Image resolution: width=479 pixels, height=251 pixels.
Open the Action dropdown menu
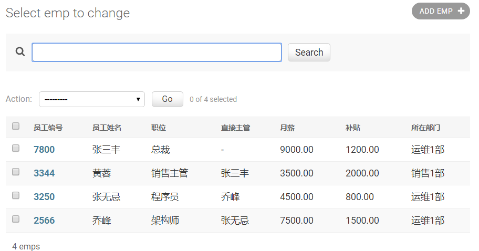coord(92,99)
